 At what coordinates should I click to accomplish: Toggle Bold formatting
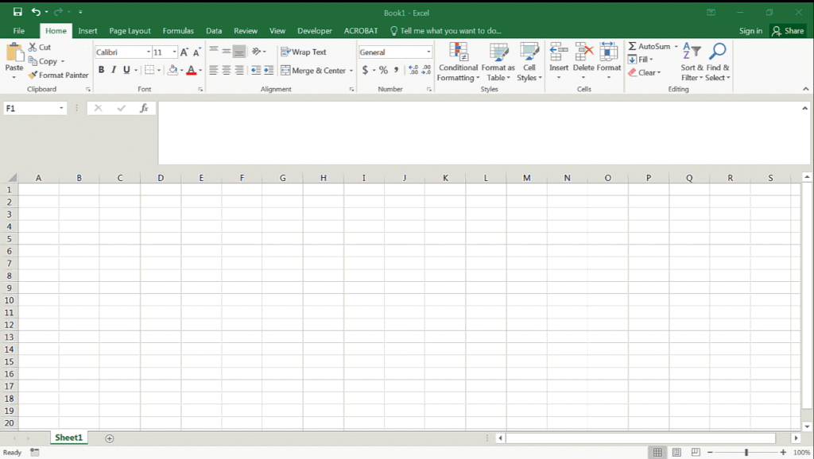[x=101, y=71]
